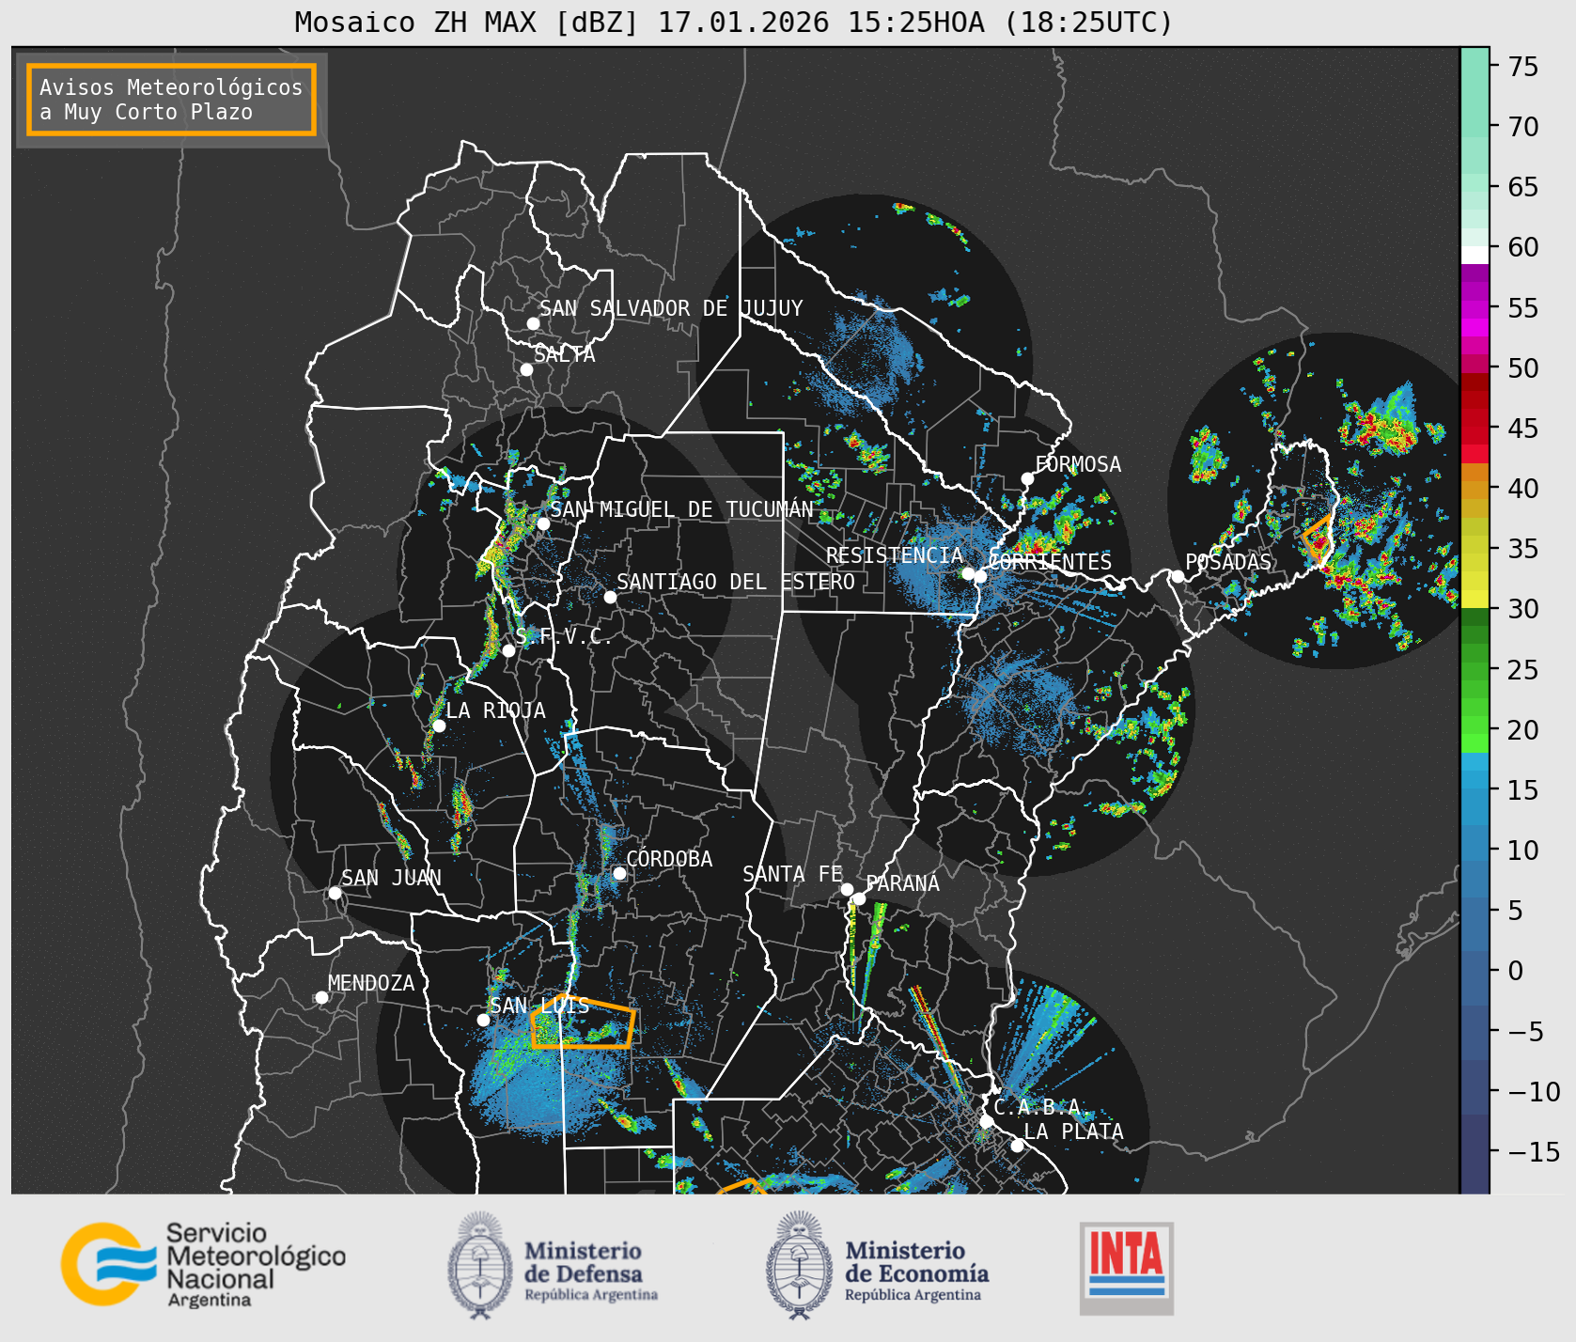Screen dimensions: 1576x1342
Task: Select the PARANÁ city marker
Action: [x=859, y=898]
